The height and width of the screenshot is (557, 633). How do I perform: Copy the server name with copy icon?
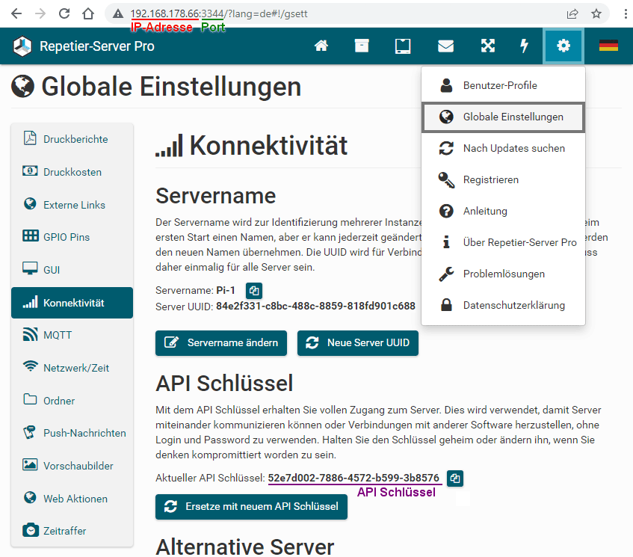click(254, 290)
